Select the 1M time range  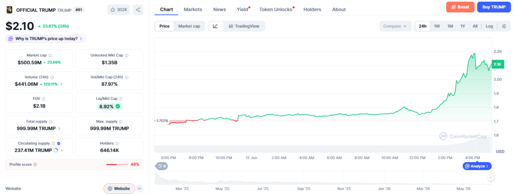[450, 26]
